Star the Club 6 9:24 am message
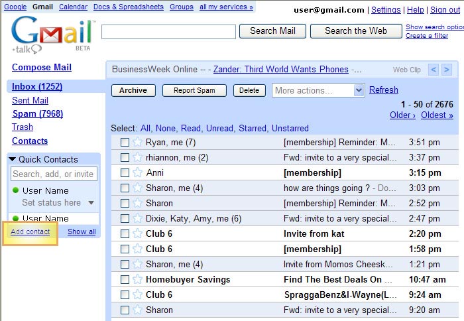Viewport: 464px width, 321px height. pos(137,294)
